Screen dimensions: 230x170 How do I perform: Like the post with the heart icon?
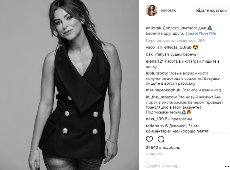click(x=149, y=139)
